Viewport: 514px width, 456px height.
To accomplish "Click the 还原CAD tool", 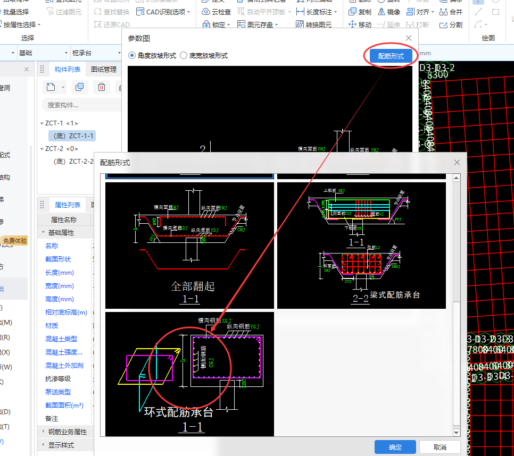I will [x=112, y=24].
